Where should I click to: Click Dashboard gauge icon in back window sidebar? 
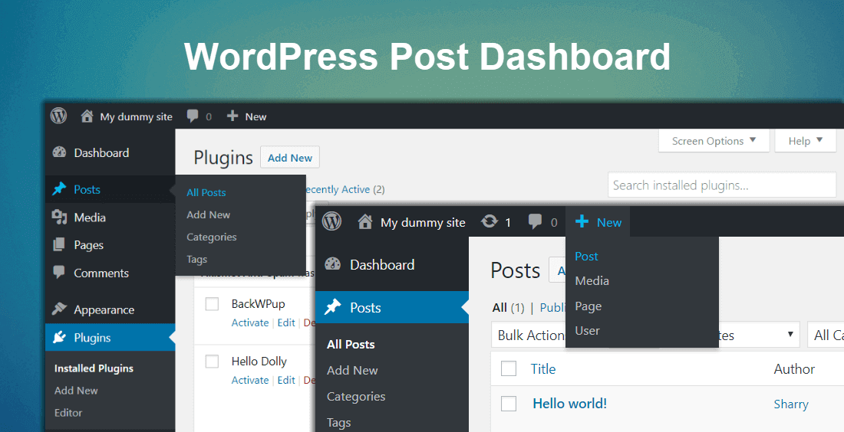coord(59,152)
